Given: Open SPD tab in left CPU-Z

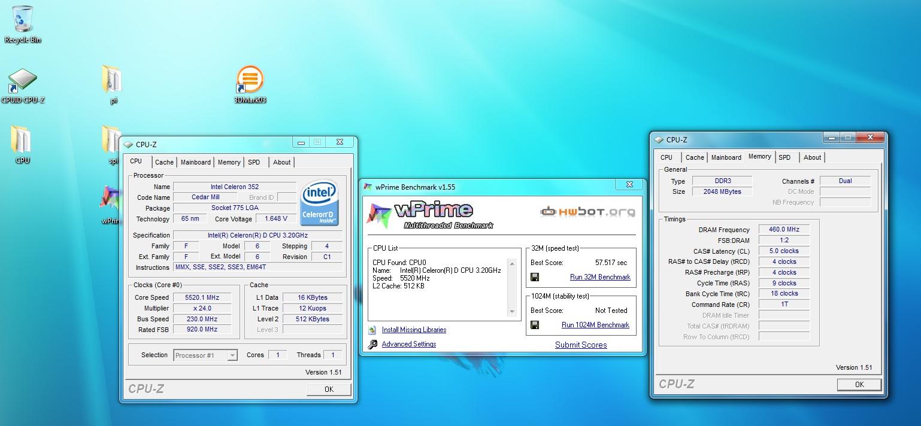Looking at the screenshot, I should (254, 162).
